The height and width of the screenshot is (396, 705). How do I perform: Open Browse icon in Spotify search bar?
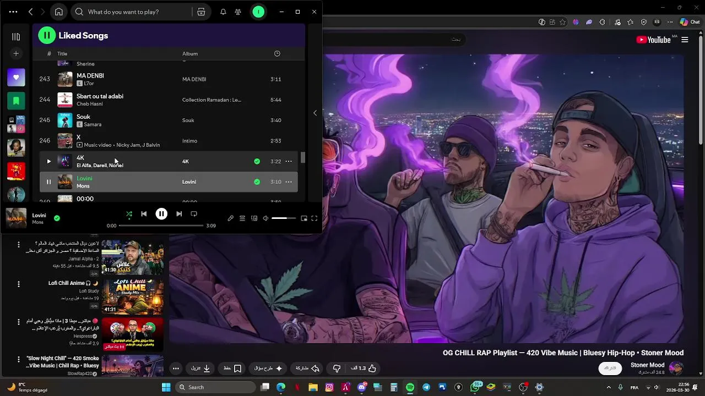[x=201, y=12]
